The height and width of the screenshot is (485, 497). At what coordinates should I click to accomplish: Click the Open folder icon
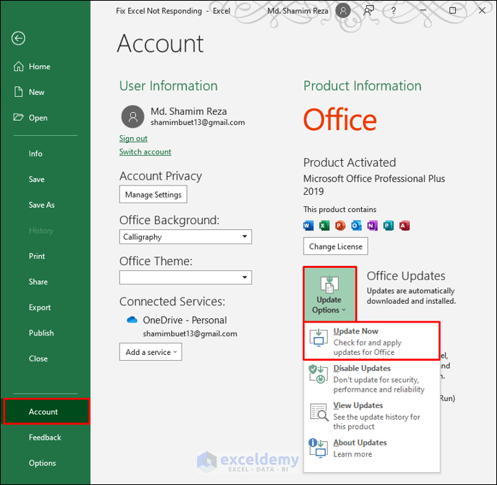pyautogui.click(x=19, y=117)
